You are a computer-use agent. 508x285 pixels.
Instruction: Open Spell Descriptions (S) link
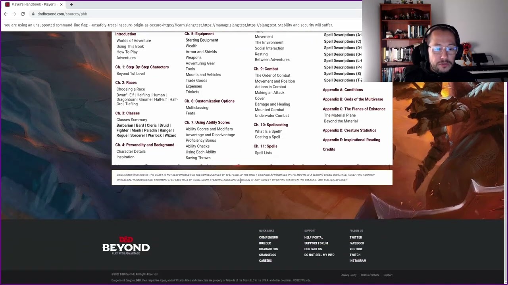pyautogui.click(x=343, y=74)
